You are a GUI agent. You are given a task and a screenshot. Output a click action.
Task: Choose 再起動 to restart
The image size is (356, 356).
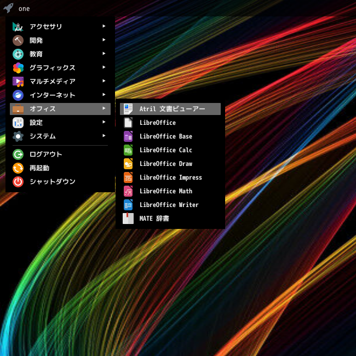coord(60,168)
